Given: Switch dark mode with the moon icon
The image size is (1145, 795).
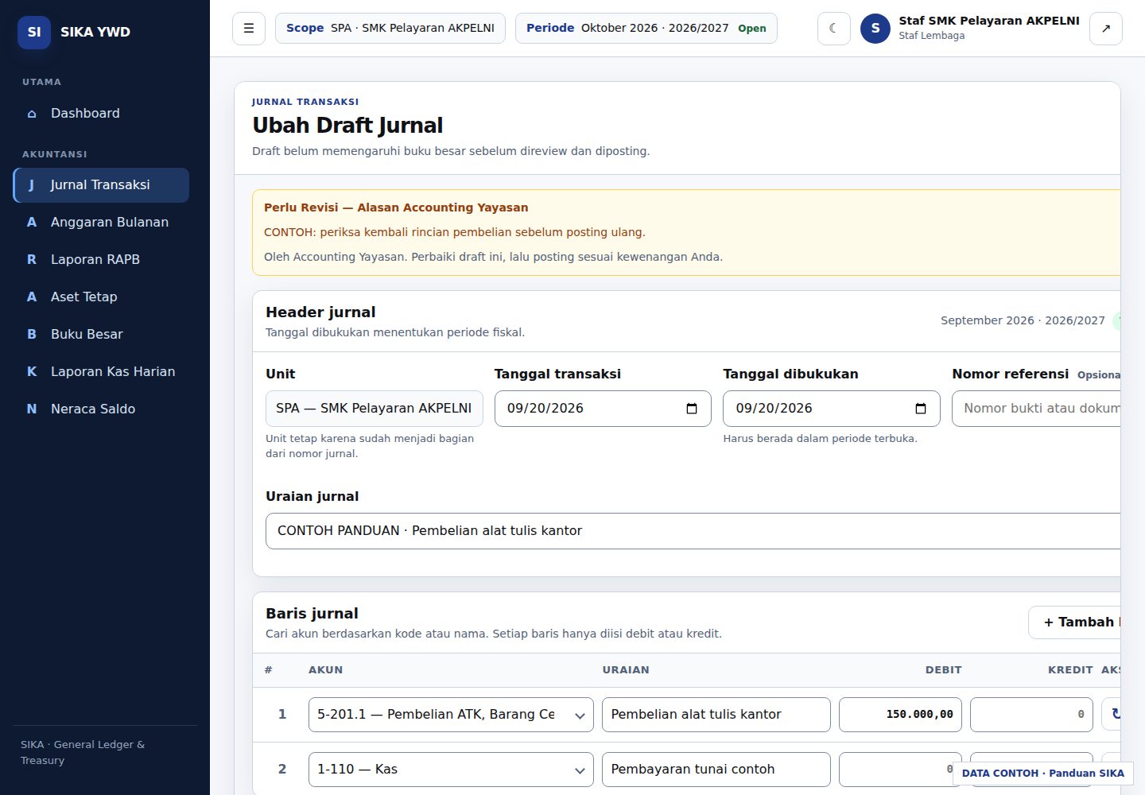Looking at the screenshot, I should pyautogui.click(x=834, y=29).
